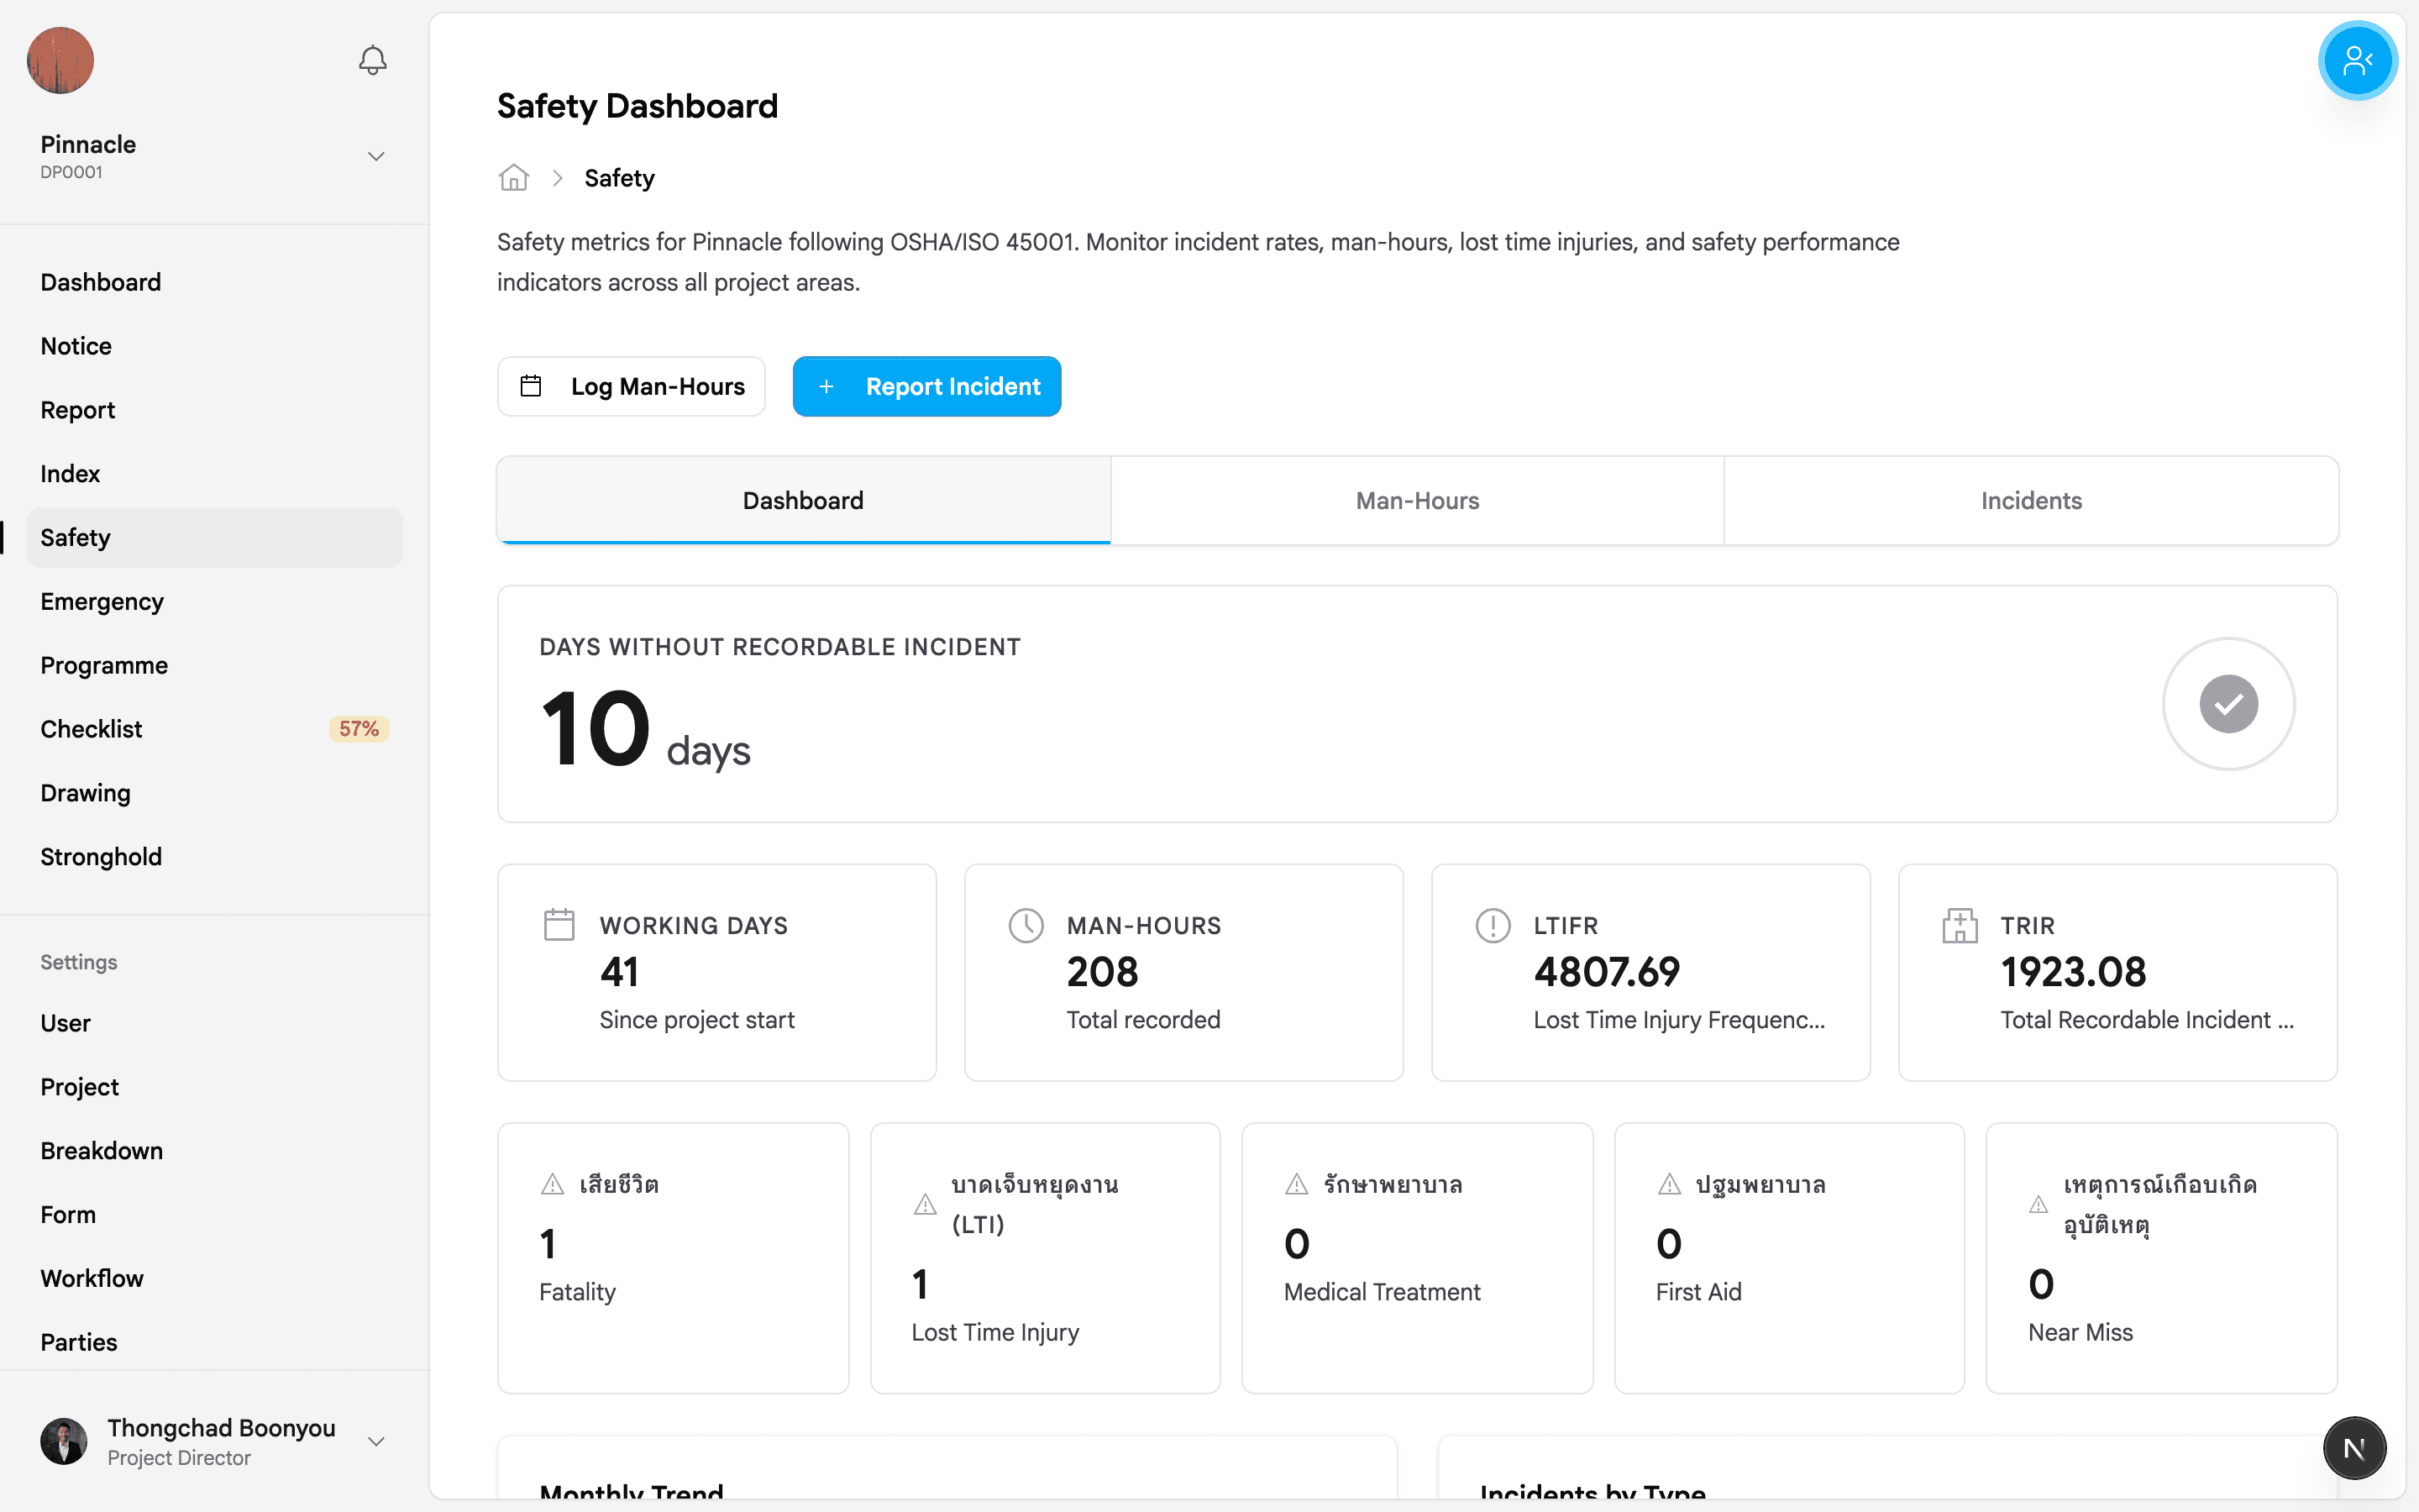
Task: Click the Checklist 57% progress badge
Action: click(358, 729)
